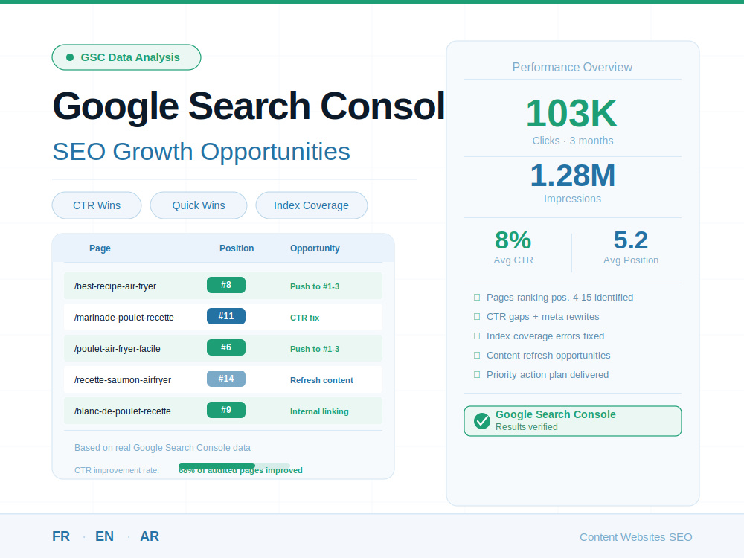Open the /recette-saumon-airfryer row
744x558 pixels.
223,379
